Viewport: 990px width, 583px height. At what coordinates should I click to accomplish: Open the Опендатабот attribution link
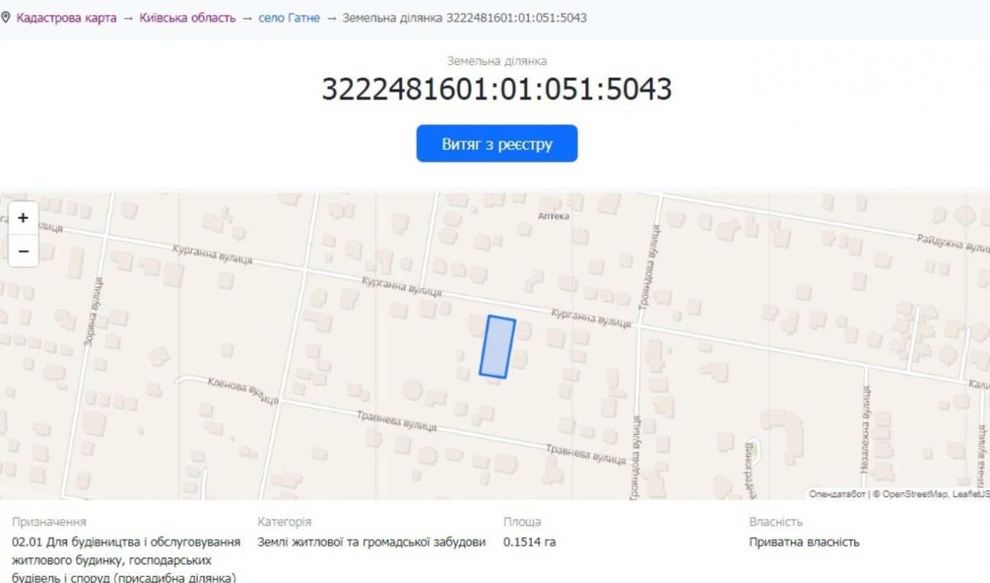coord(836,494)
